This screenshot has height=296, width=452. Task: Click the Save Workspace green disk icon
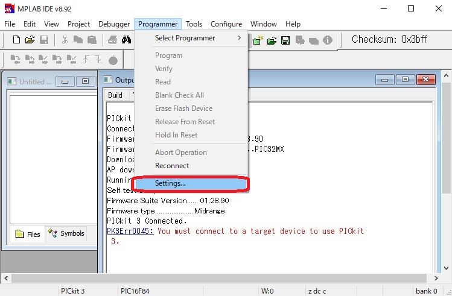(285, 40)
